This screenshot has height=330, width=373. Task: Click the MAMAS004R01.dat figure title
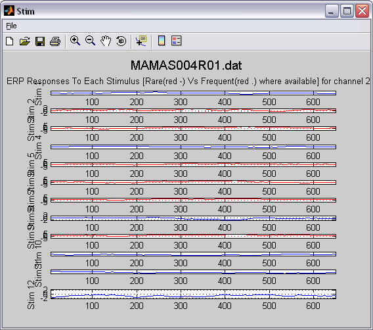[186, 65]
